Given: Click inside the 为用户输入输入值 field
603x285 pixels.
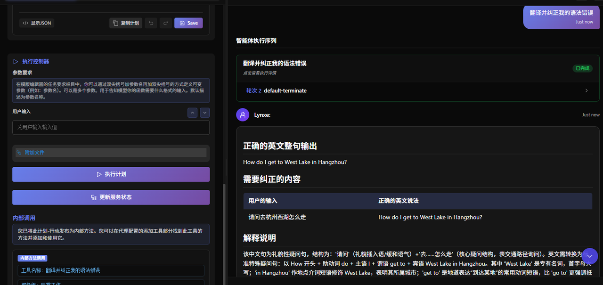Looking at the screenshot, I should click(111, 127).
